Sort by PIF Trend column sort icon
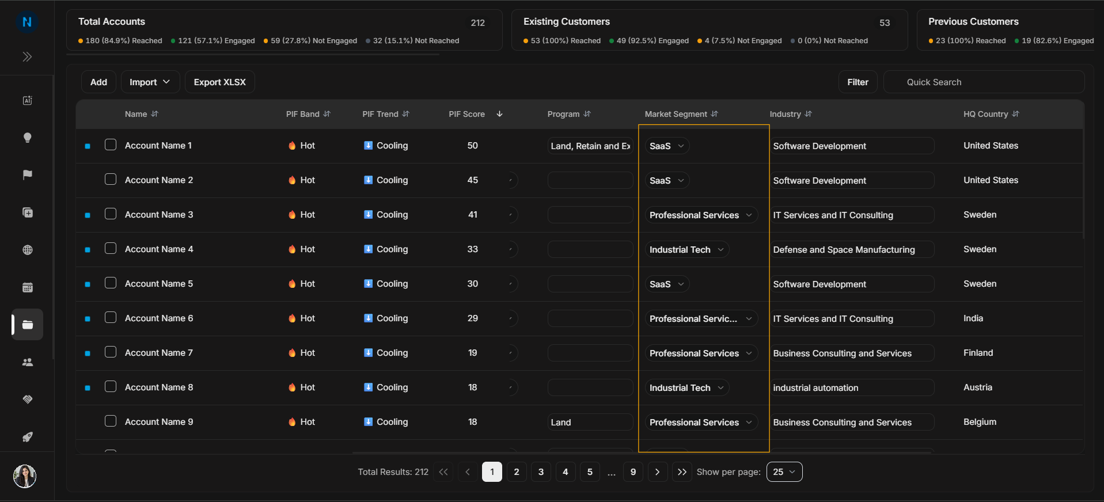The width and height of the screenshot is (1104, 502). [x=405, y=114]
